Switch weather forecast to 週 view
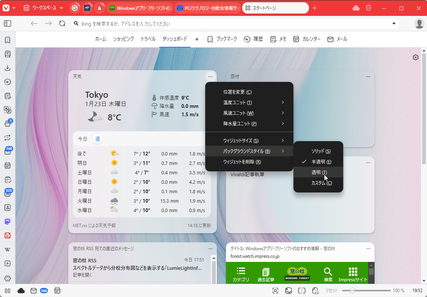The height and width of the screenshot is (297, 427). [97, 139]
